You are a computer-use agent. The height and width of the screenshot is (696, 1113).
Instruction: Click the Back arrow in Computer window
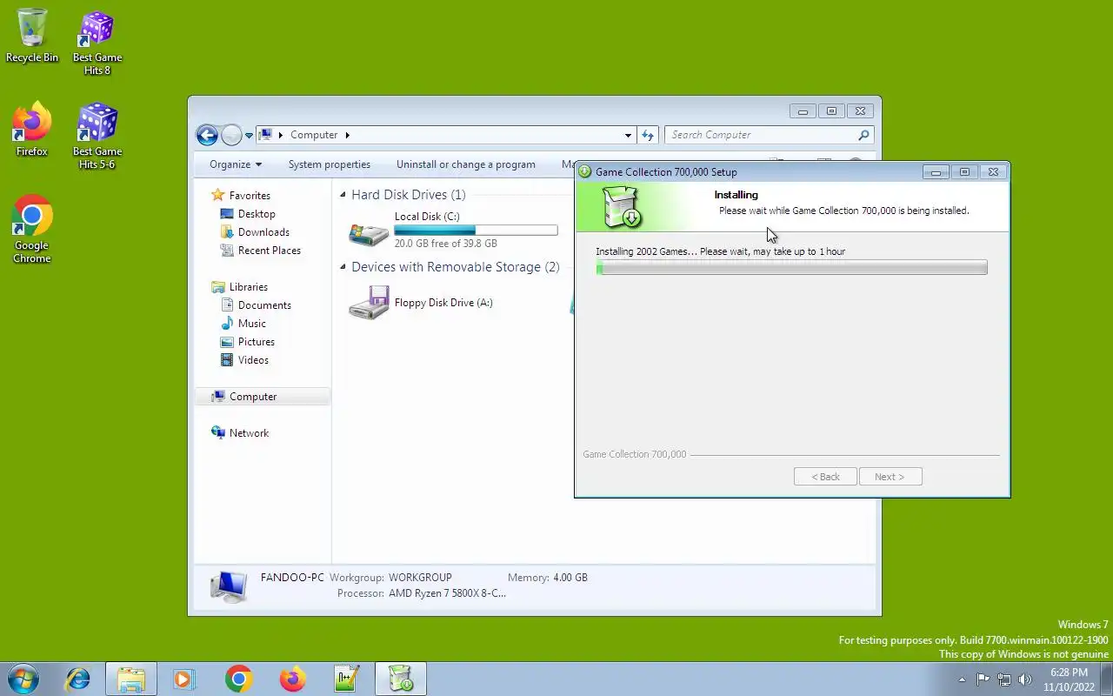coord(207,135)
